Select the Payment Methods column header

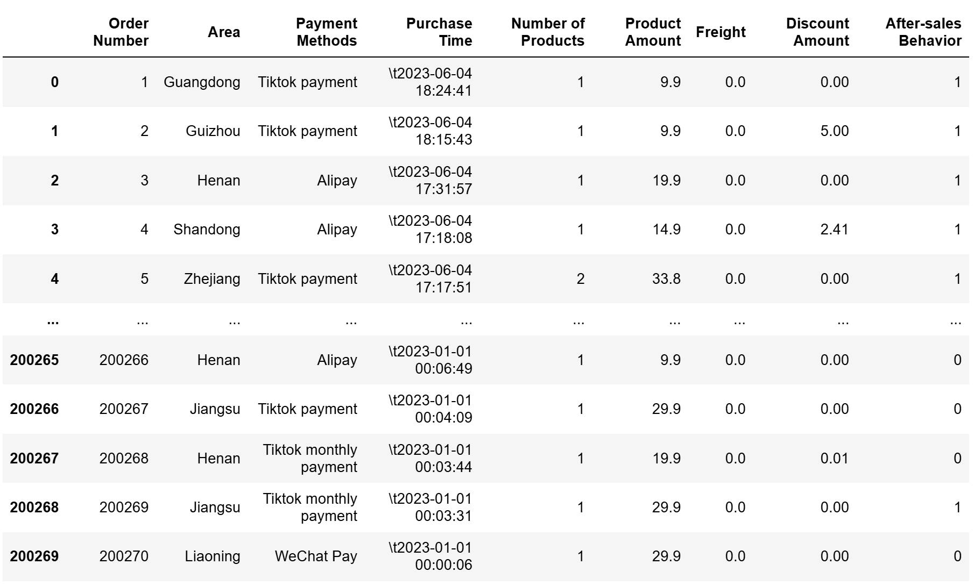326,32
